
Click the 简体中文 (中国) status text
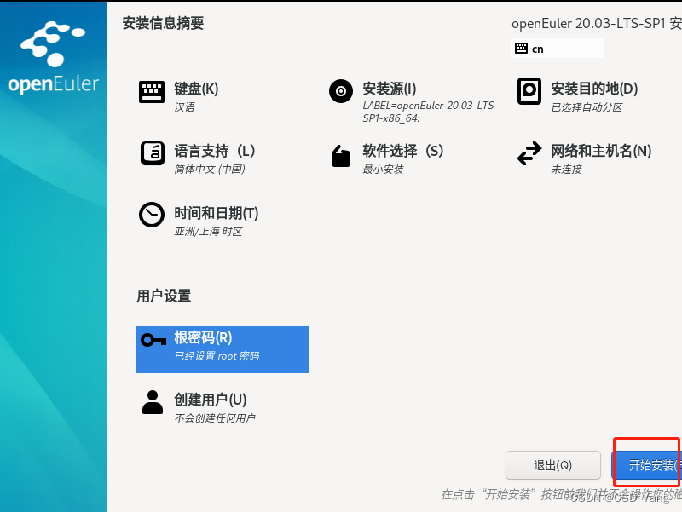click(210, 169)
